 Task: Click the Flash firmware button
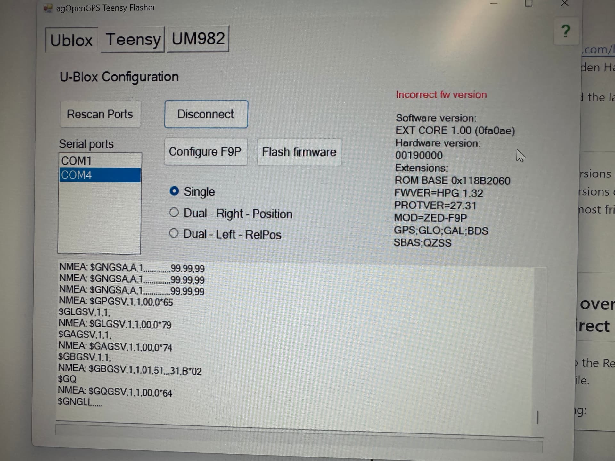(x=299, y=152)
